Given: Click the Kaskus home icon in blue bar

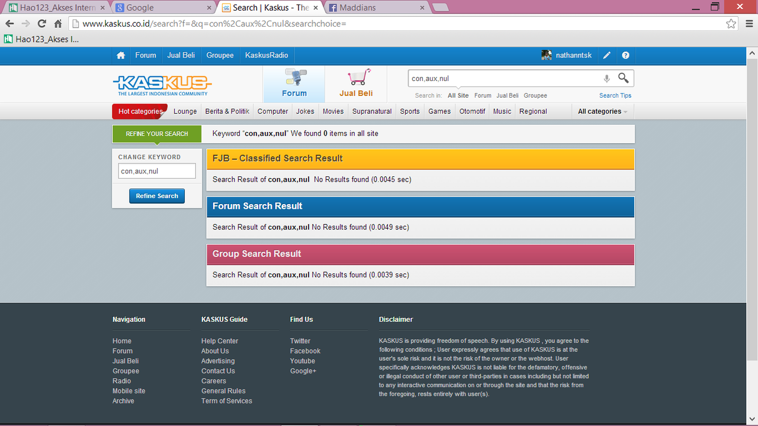Looking at the screenshot, I should [x=121, y=55].
